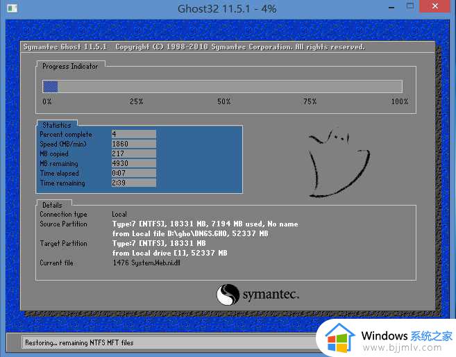Click the Time remaining value 2:39

coord(134,183)
